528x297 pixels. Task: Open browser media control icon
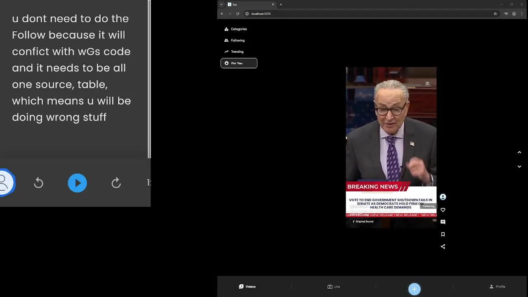[506, 14]
